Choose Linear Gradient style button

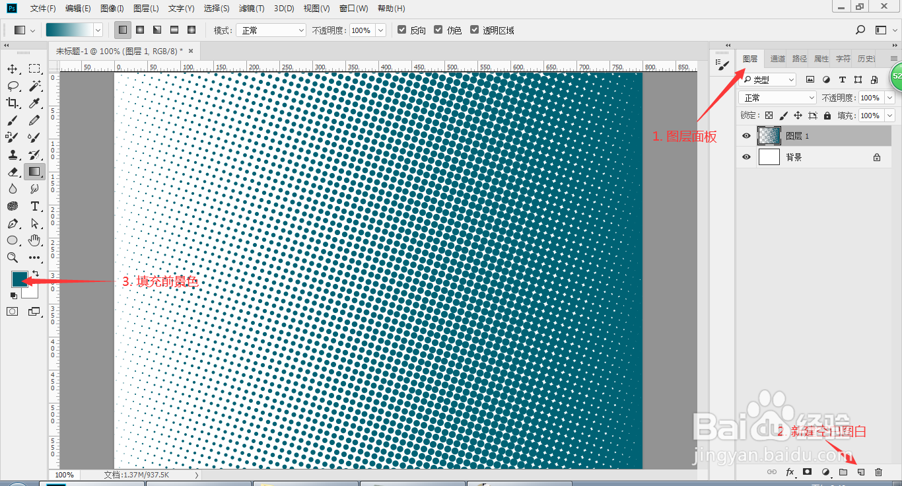123,30
